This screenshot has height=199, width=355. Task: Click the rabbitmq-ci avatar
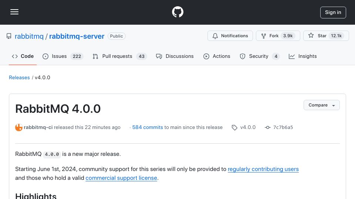coord(19,127)
